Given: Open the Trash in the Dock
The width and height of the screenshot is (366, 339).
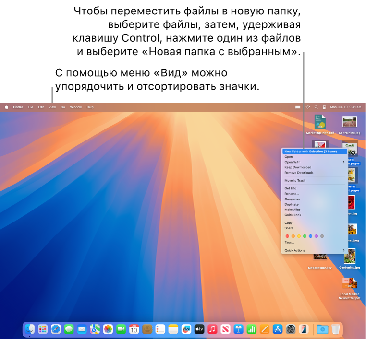Looking at the screenshot, I should click(x=335, y=329).
